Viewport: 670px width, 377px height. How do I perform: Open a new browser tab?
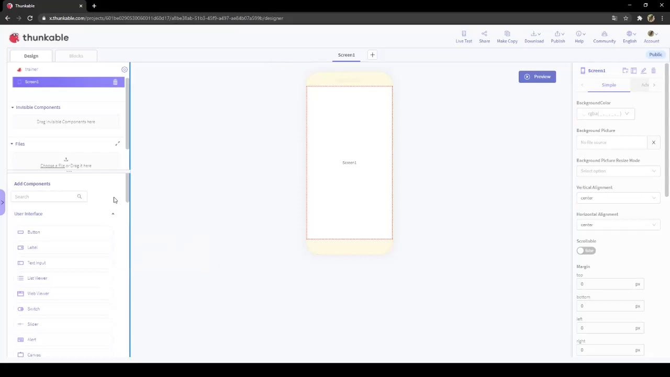pos(94,6)
